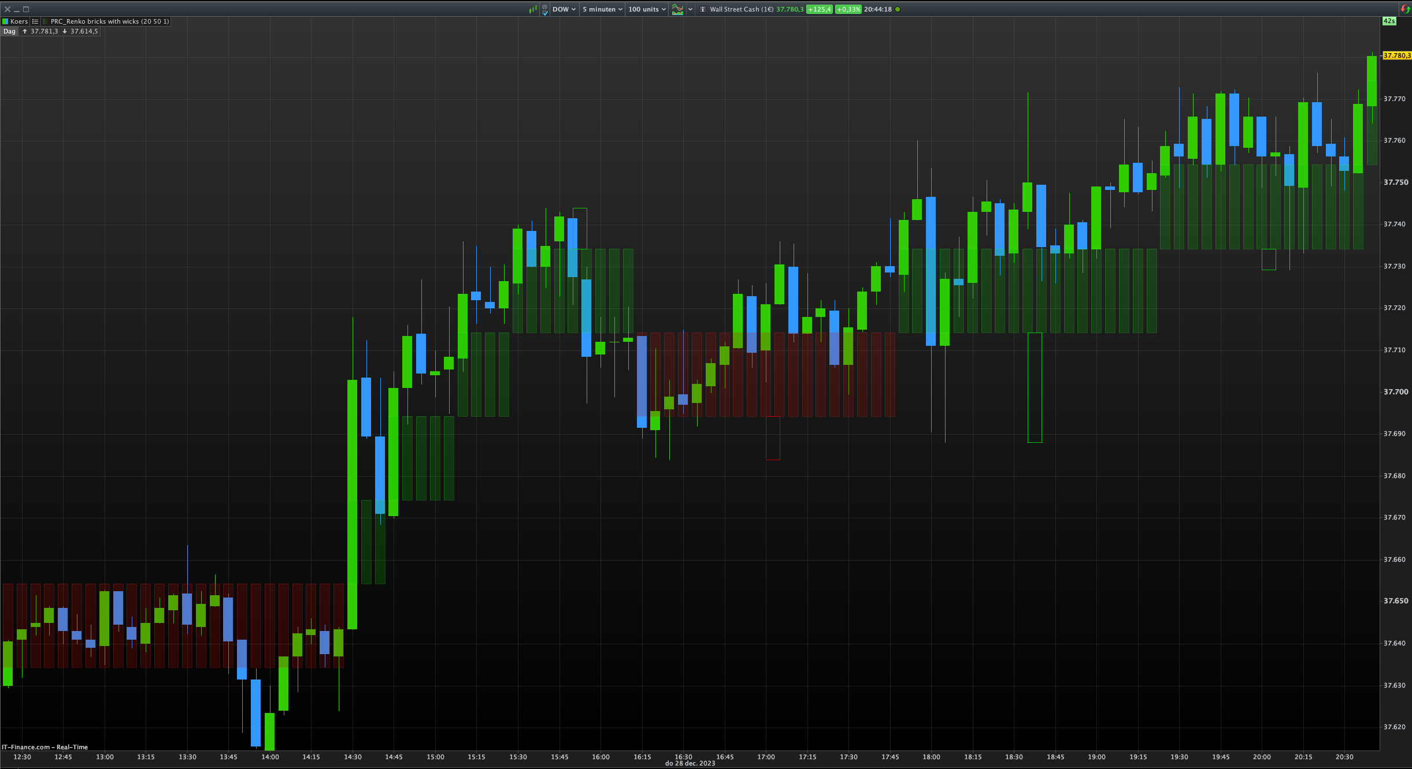Maximize the chart window
Image resolution: width=1412 pixels, height=769 pixels.
pyautogui.click(x=26, y=9)
